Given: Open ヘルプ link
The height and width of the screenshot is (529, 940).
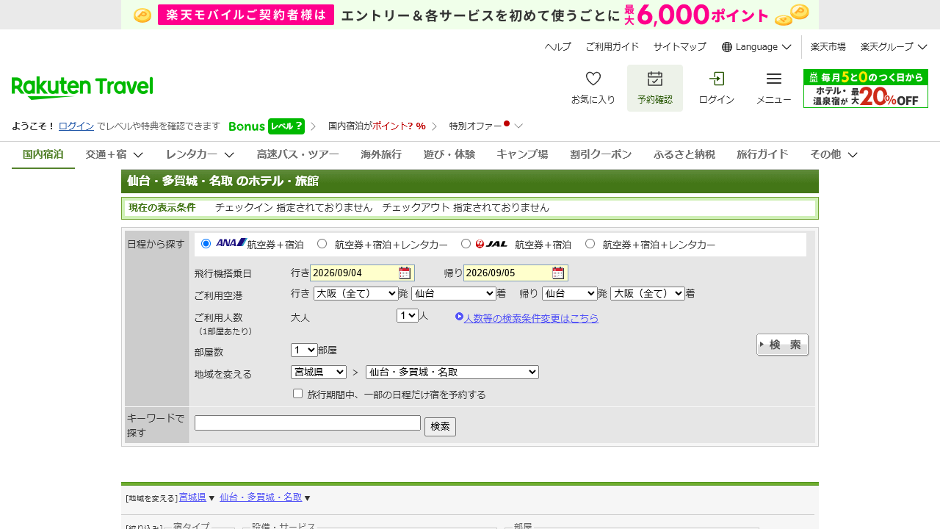Looking at the screenshot, I should pos(558,47).
